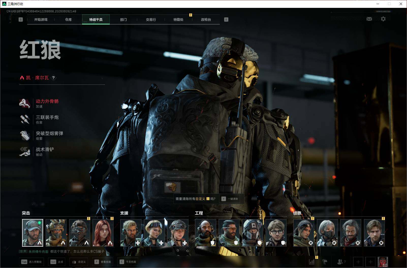Select the blond man with eyeglasses under 工程
The image size is (407, 268).
(276, 233)
